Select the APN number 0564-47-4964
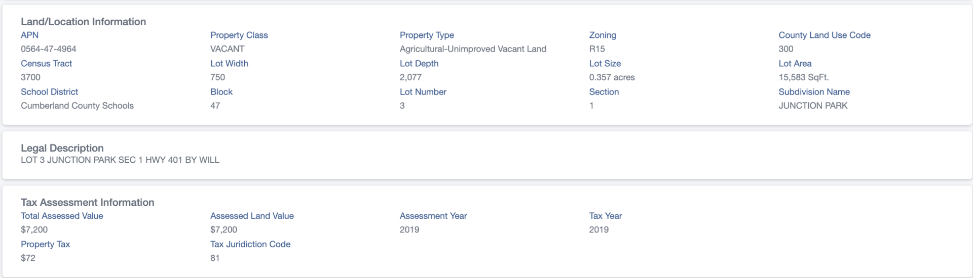Image resolution: width=973 pixels, height=278 pixels. click(49, 49)
